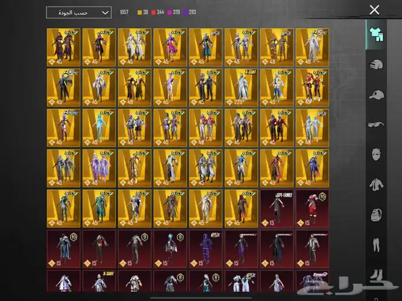Expand sort options via dropdown chevron
This screenshot has width=402, height=301.
105,13
